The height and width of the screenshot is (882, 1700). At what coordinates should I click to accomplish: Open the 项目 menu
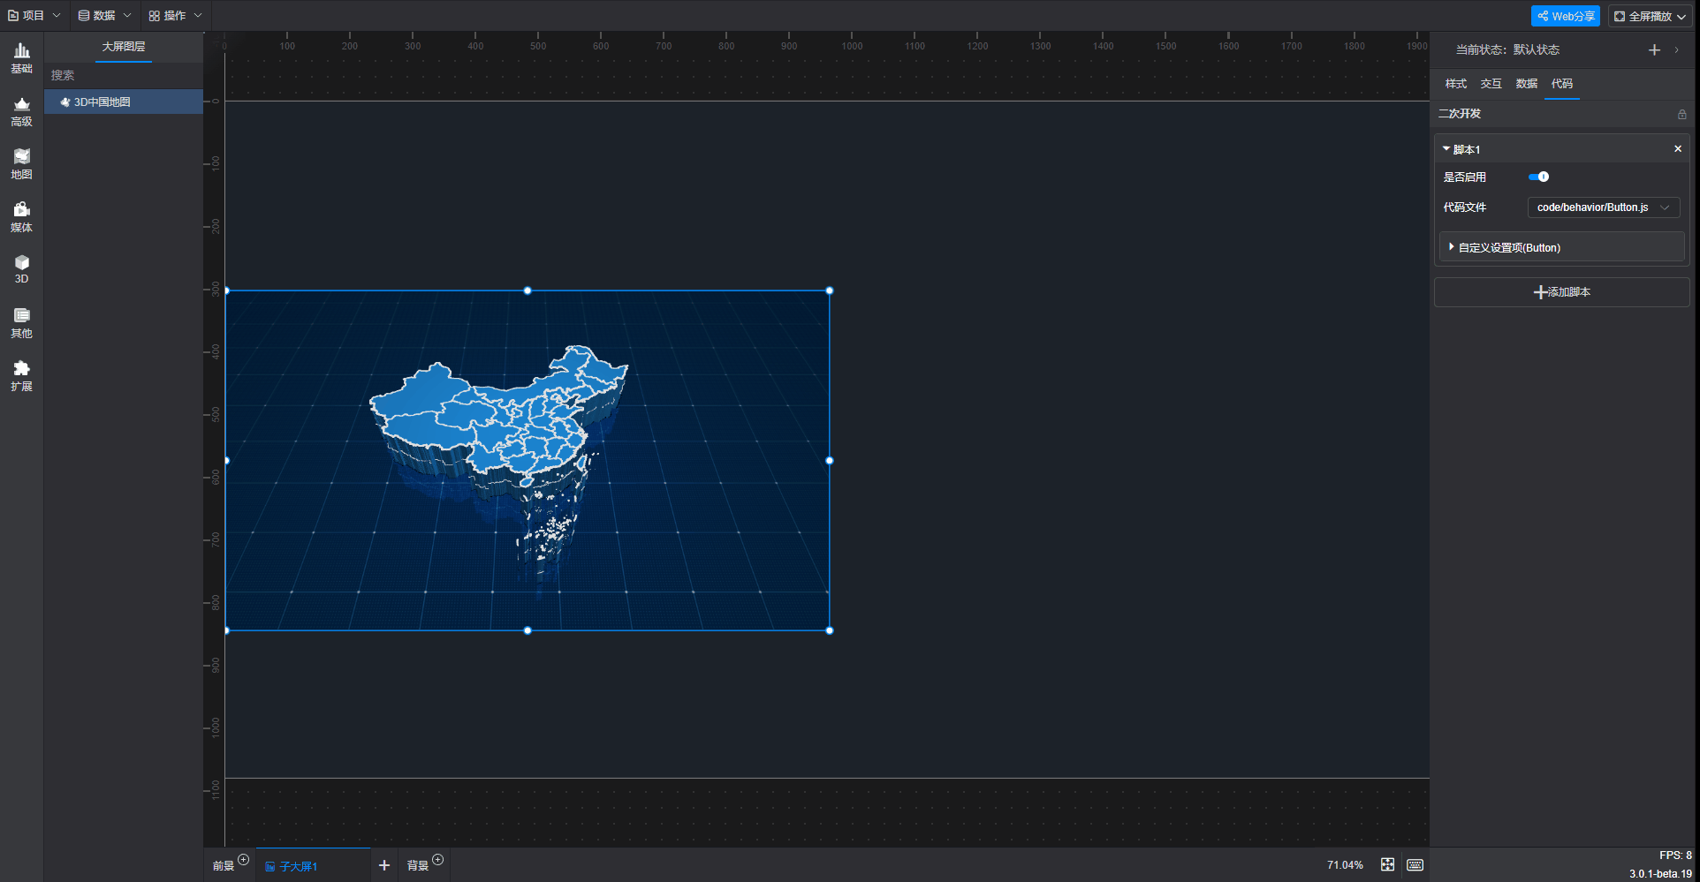[34, 16]
